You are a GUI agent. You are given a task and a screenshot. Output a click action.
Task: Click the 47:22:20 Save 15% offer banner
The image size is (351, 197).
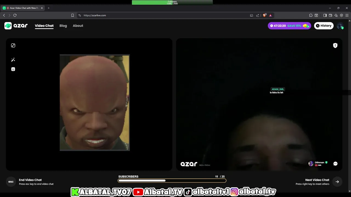tap(290, 26)
